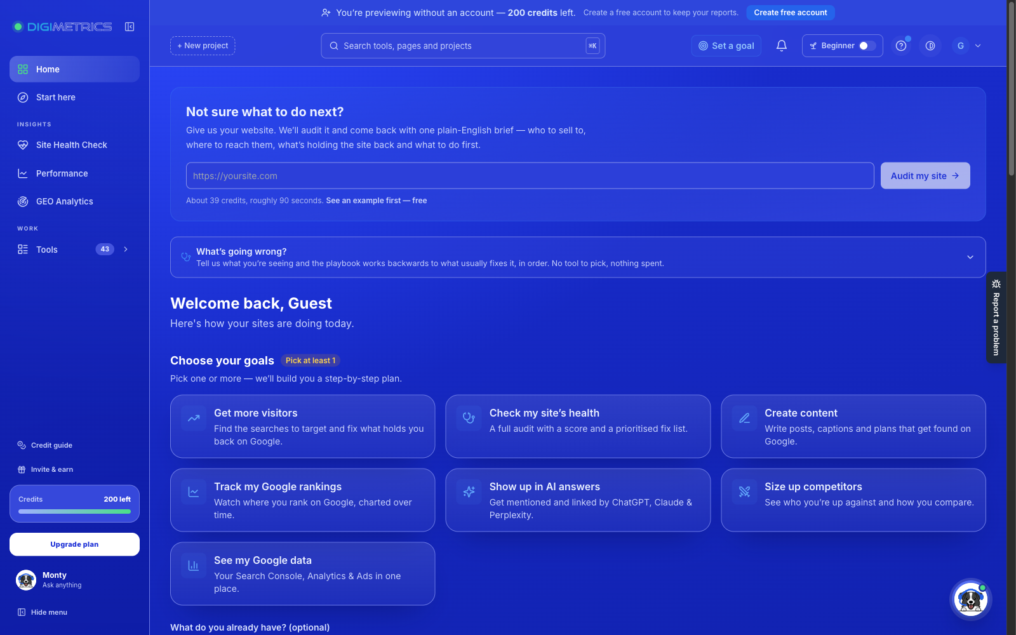Viewport: 1016px width, 635px height.
Task: Click the credits progress bar
Action: (x=74, y=512)
